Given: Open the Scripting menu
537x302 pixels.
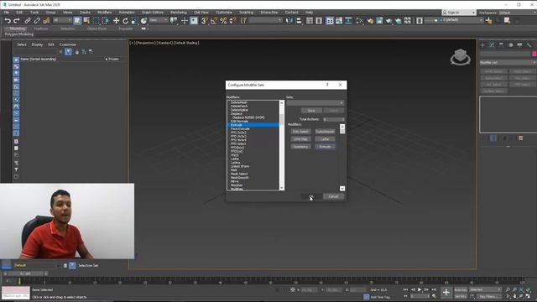Looking at the screenshot, I should coord(246,13).
